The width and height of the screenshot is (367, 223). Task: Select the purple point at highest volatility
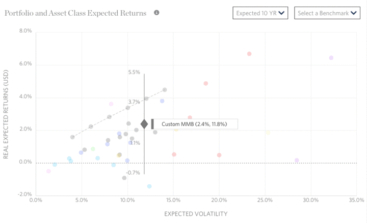pyautogui.click(x=331, y=58)
